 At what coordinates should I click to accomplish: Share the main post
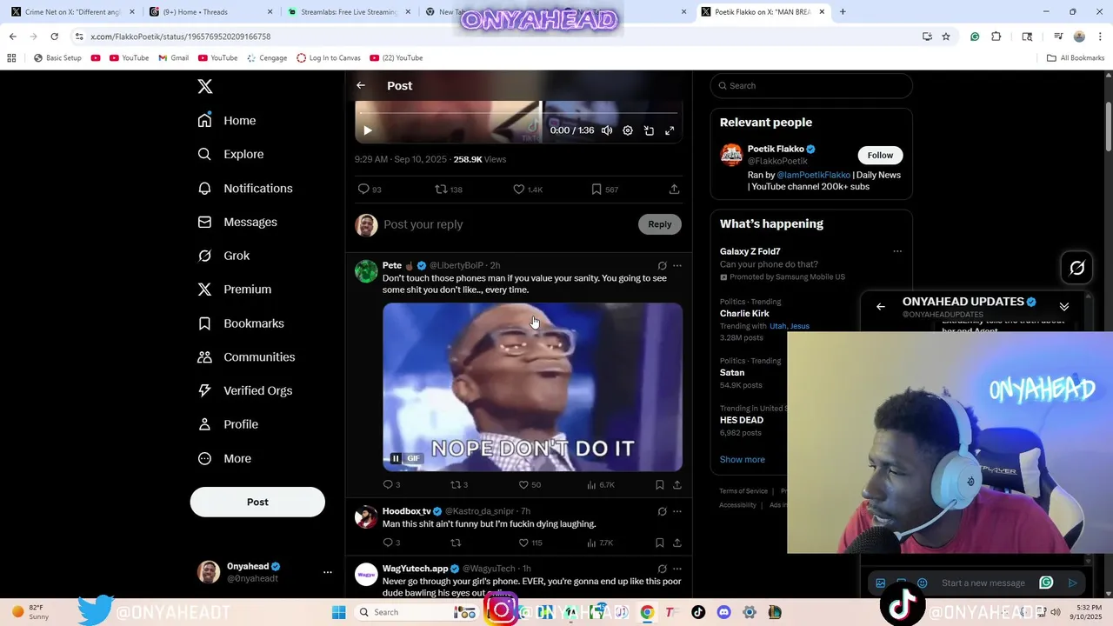click(x=674, y=189)
